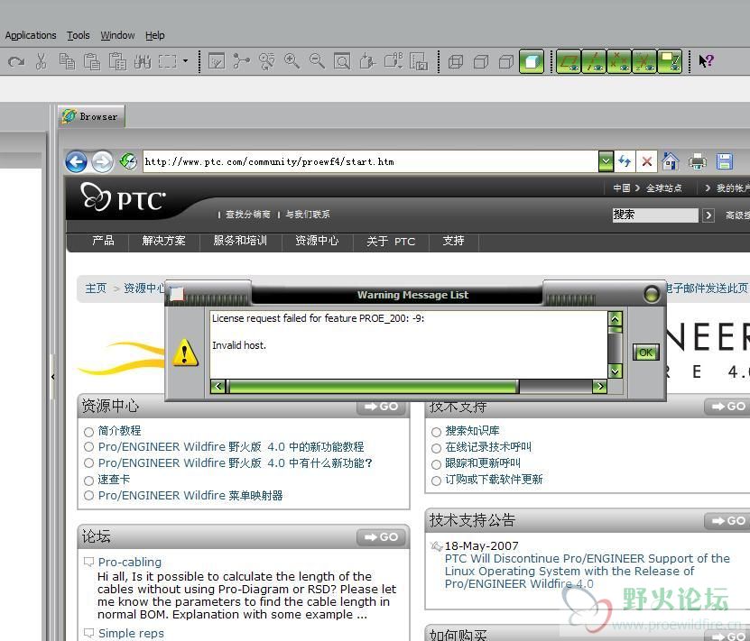Click the Spin Center icon
The image size is (750, 641).
click(x=242, y=61)
